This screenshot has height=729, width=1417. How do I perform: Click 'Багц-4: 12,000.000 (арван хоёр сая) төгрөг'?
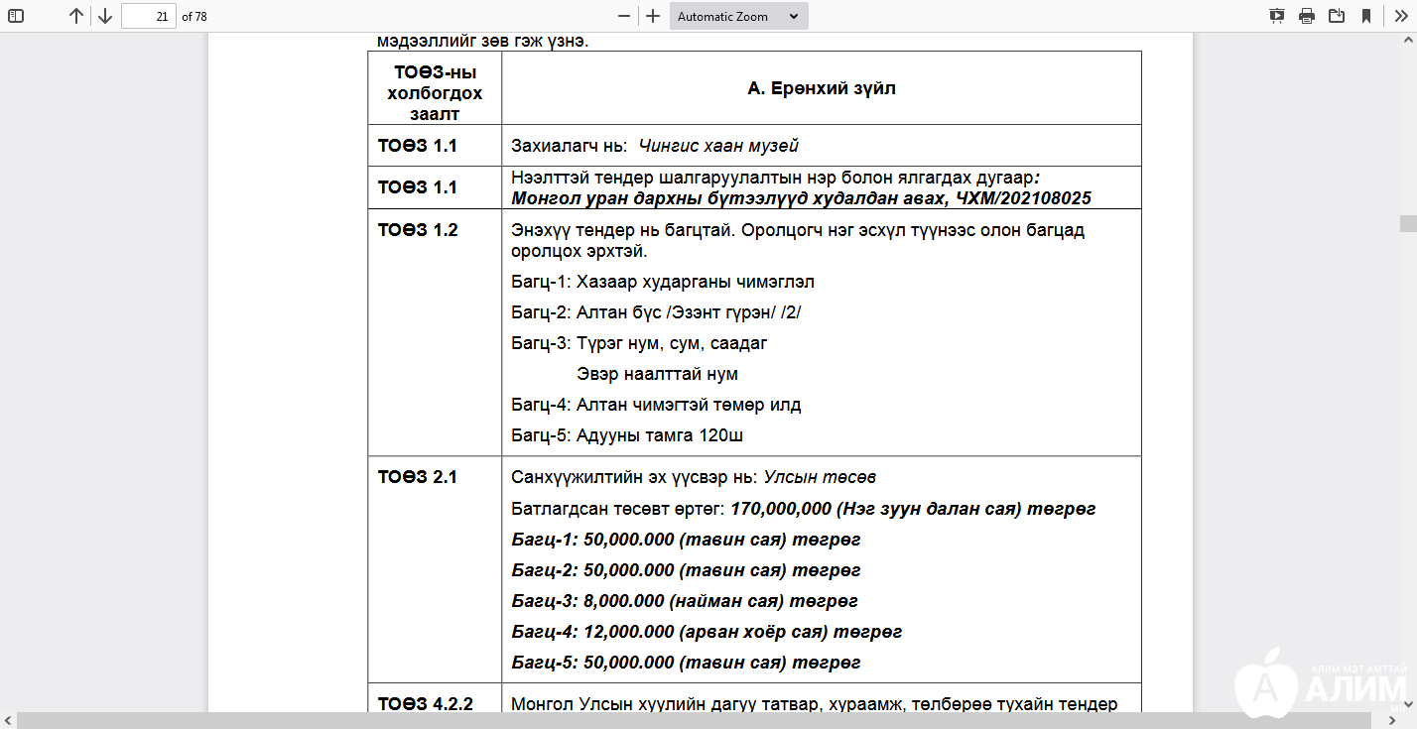pyautogui.click(x=707, y=632)
